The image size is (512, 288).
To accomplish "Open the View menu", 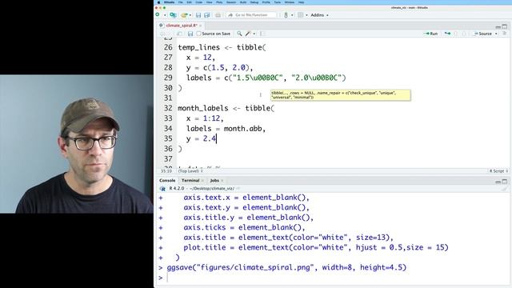I will point(210,2).
